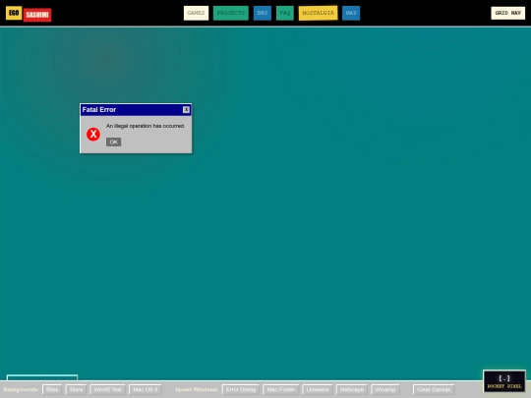Click the EGO logo badge

(x=14, y=13)
